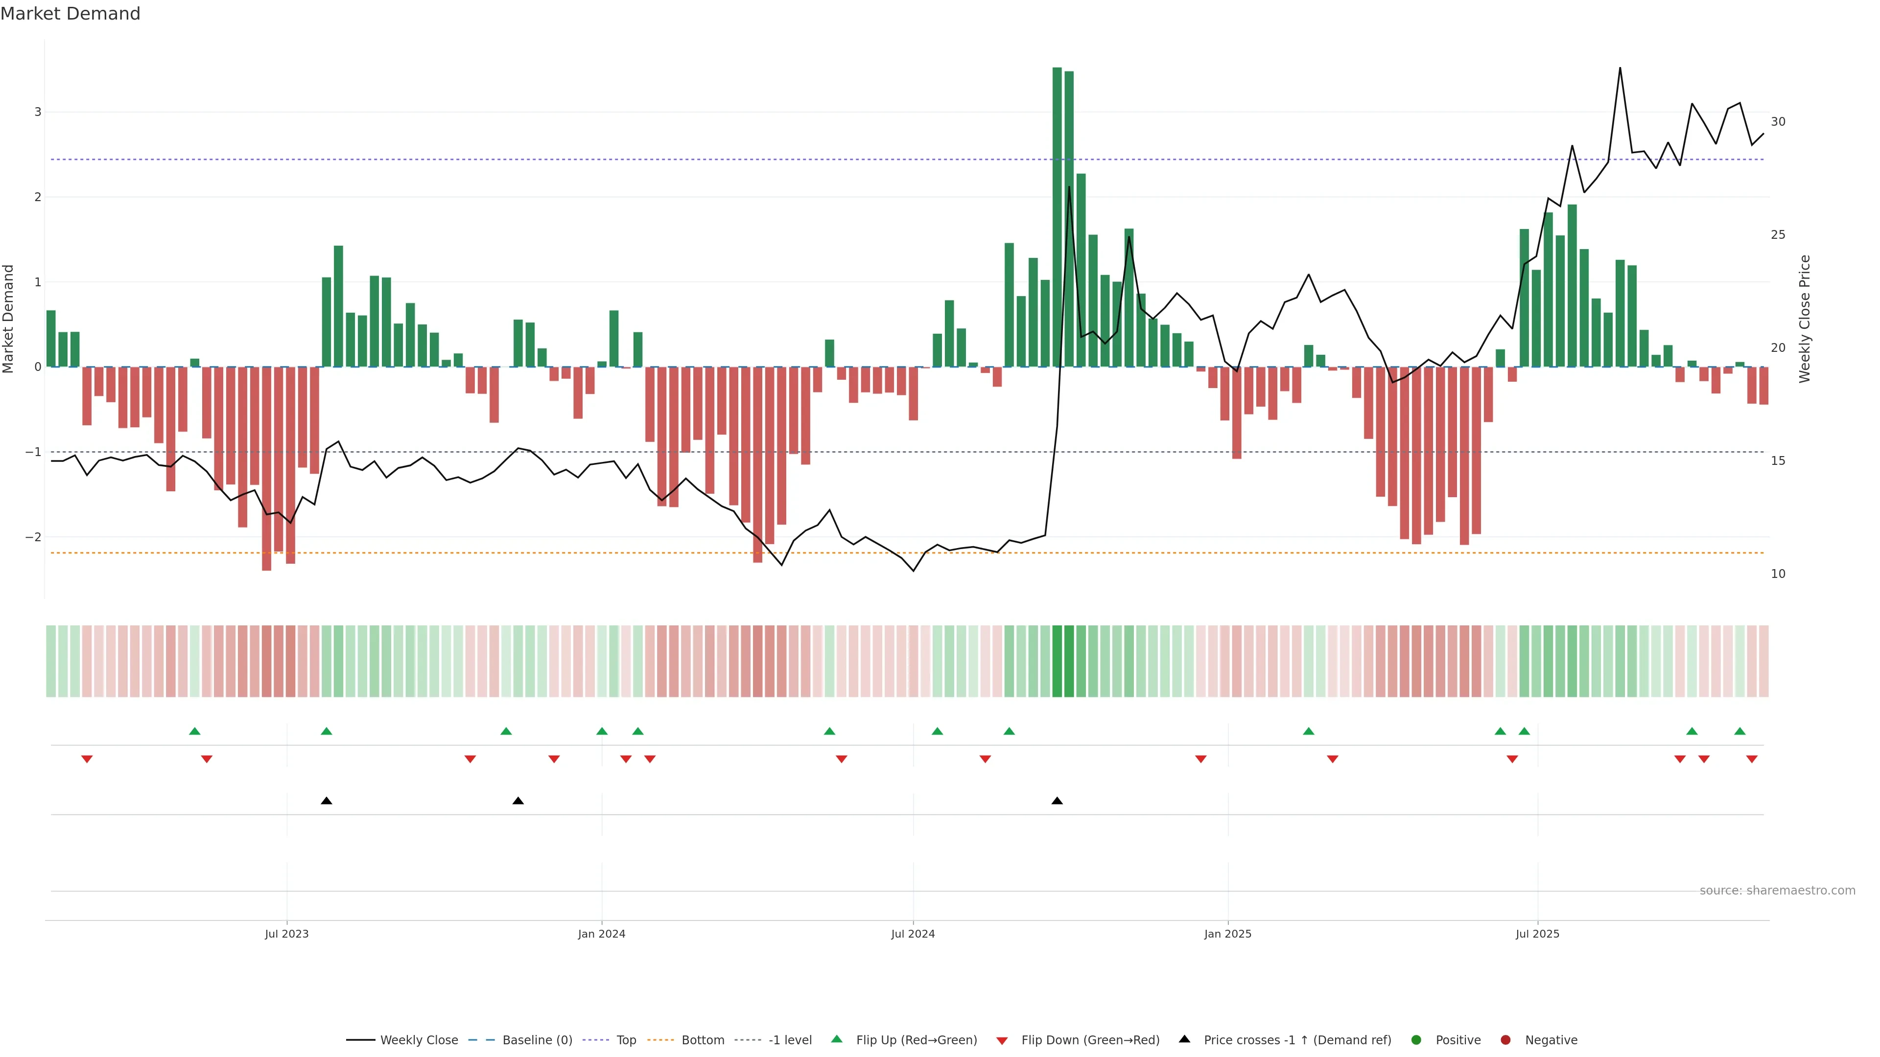Click the Weekly Close Price axis title
The width and height of the screenshot is (1880, 1057).
[x=1805, y=319]
